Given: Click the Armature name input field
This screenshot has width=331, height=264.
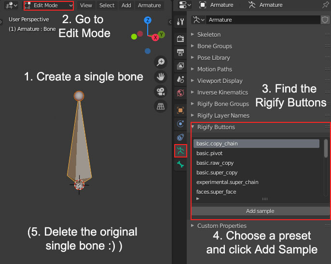Looking at the screenshot, I should tap(263, 20).
